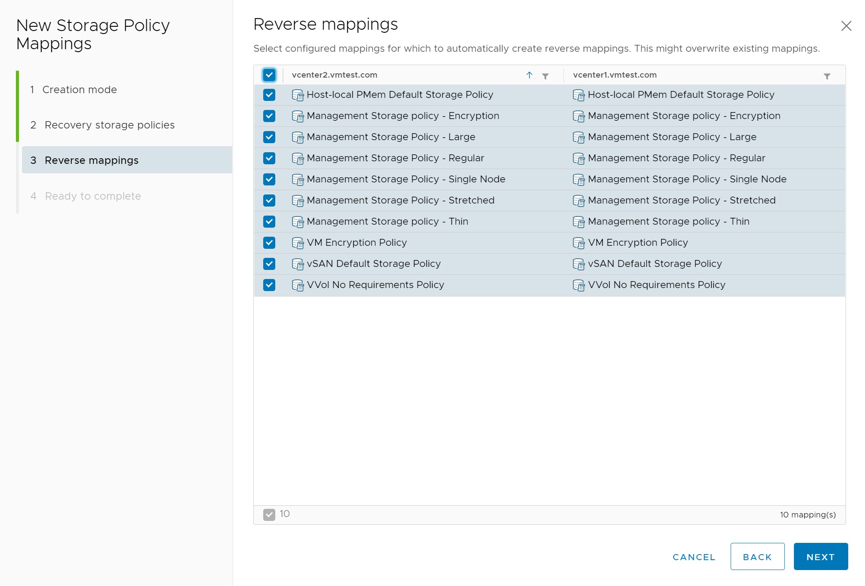Go to step 1 Creation mode
This screenshot has height=586, width=865.
[x=80, y=90]
